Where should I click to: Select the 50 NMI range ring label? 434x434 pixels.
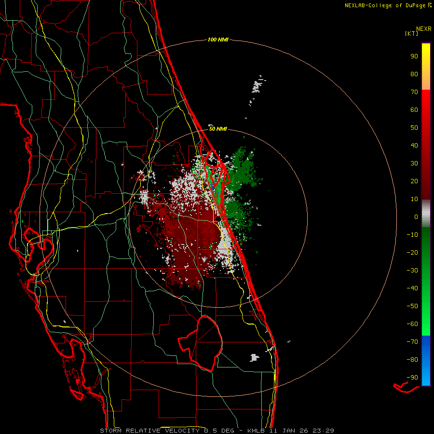coord(218,129)
